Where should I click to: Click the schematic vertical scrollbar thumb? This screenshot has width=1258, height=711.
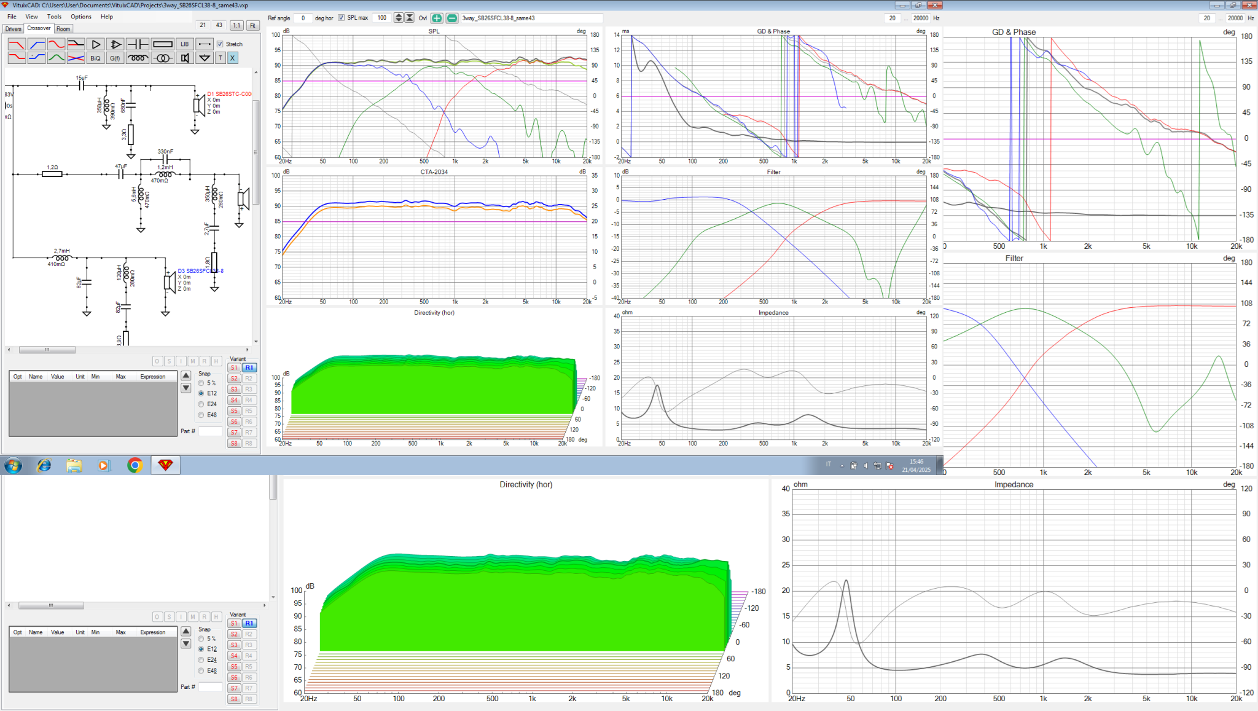(256, 152)
